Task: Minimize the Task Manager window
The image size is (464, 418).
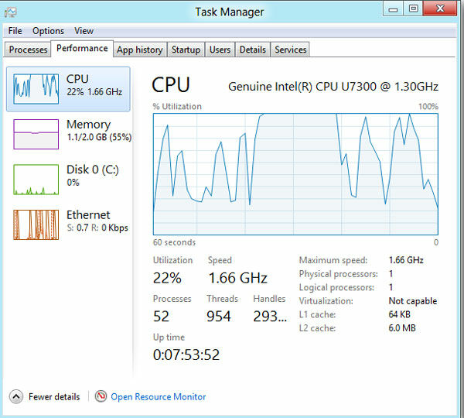Action: (x=394, y=8)
